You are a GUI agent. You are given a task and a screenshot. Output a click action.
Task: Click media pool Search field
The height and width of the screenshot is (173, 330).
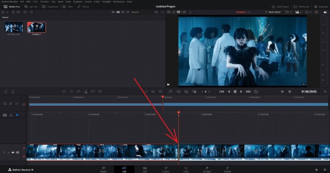[x=141, y=12]
